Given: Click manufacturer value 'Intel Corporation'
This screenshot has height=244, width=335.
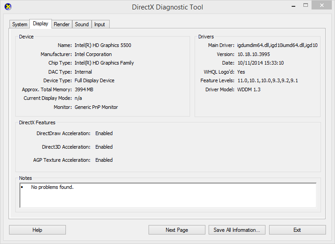Looking at the screenshot, I should coord(93,54).
